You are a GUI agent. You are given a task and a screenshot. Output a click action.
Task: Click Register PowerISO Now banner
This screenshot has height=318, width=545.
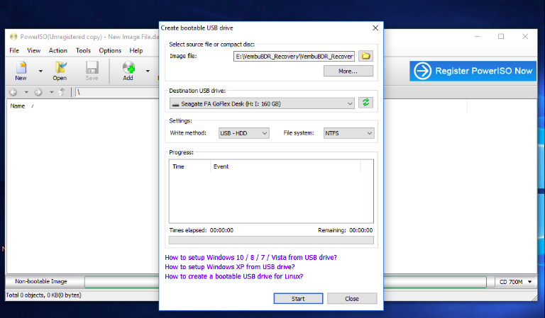473,71
